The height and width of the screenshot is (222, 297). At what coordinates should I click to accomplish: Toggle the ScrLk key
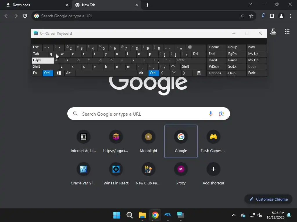coord(236,66)
